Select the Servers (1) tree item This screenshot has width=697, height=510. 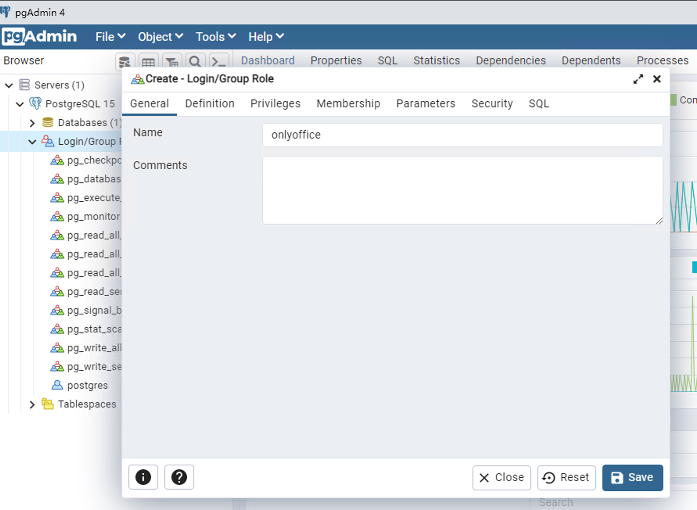tap(59, 85)
